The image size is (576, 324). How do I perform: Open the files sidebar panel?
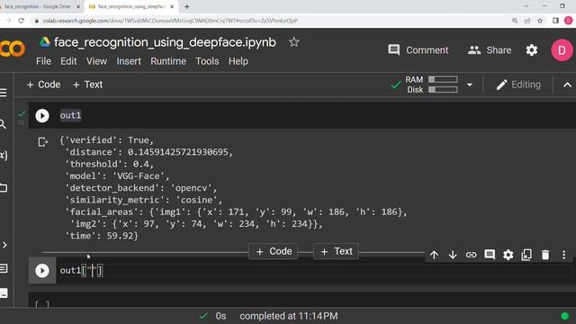click(4, 188)
